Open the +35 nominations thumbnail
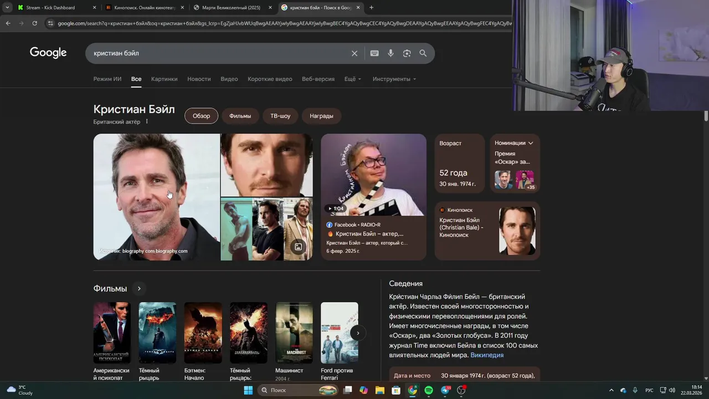709x399 pixels. pos(525,180)
